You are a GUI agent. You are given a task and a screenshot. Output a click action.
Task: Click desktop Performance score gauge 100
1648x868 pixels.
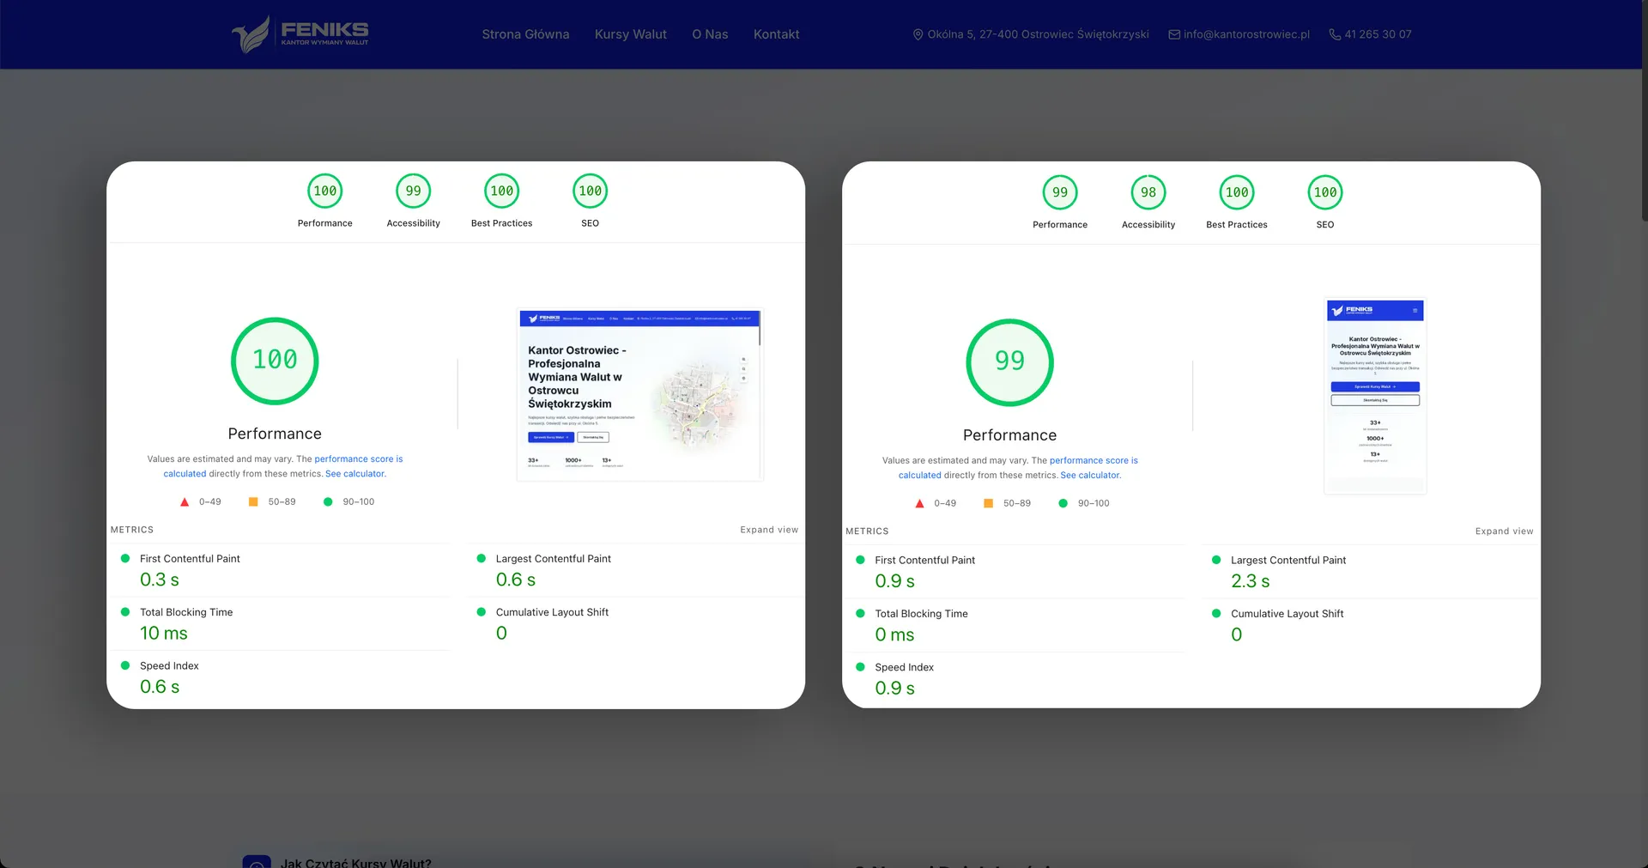tap(324, 191)
